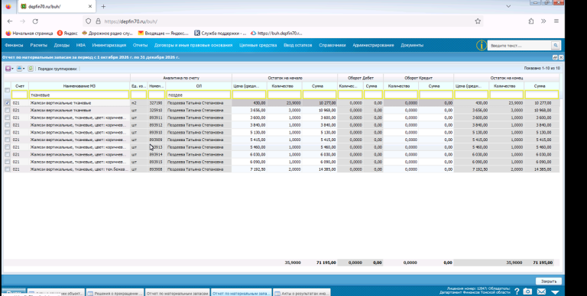This screenshot has width=587, height=296.
Task: Open the Firefox hamburger menu
Action: (556, 21)
